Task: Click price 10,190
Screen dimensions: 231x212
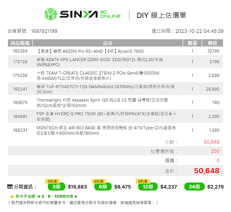Action: click(213, 51)
